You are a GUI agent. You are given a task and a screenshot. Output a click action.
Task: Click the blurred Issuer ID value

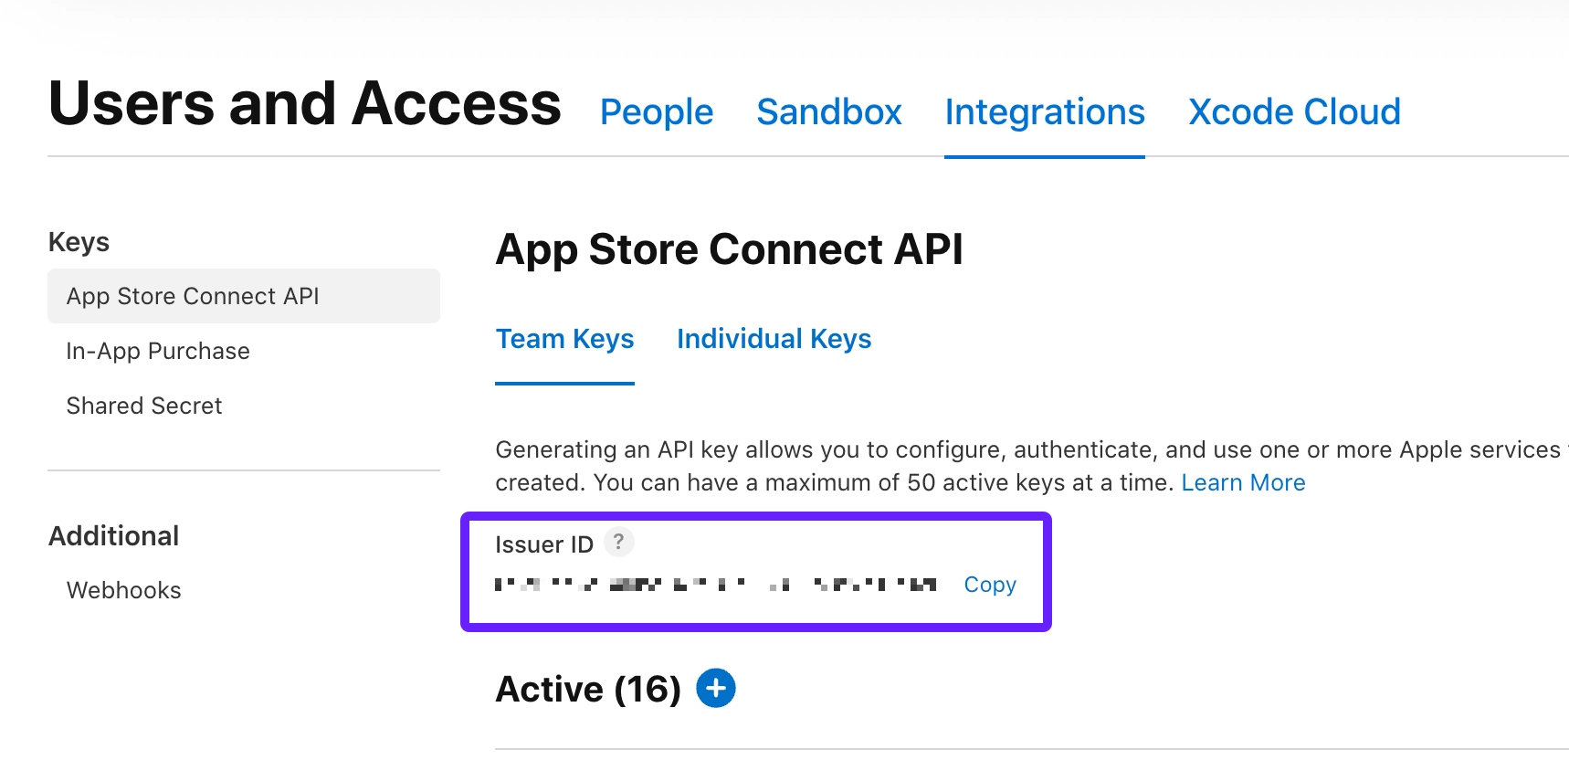716,585
